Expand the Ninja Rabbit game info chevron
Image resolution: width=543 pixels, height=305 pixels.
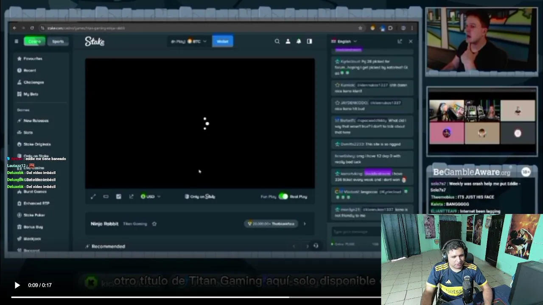coord(304,224)
